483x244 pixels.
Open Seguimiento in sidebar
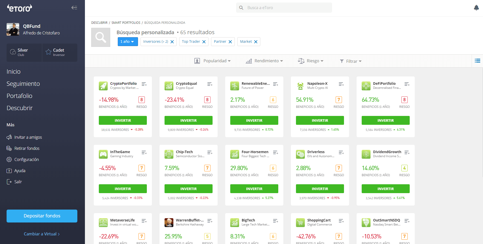coord(23,84)
